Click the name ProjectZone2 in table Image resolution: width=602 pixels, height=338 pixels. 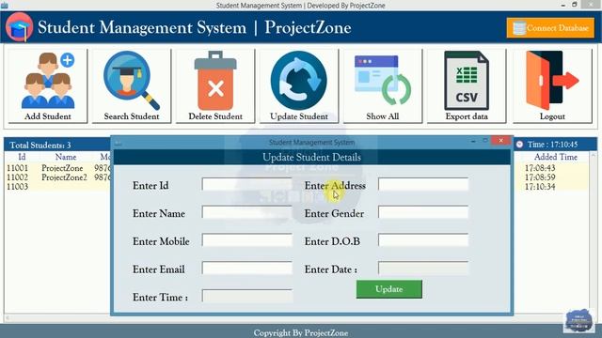[x=64, y=177]
